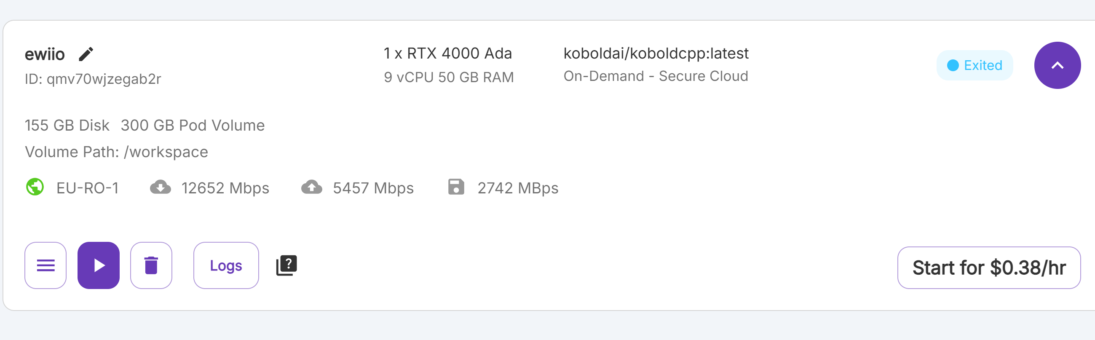Image resolution: width=1095 pixels, height=340 pixels.
Task: Open the pod Logs
Action: [x=226, y=265]
